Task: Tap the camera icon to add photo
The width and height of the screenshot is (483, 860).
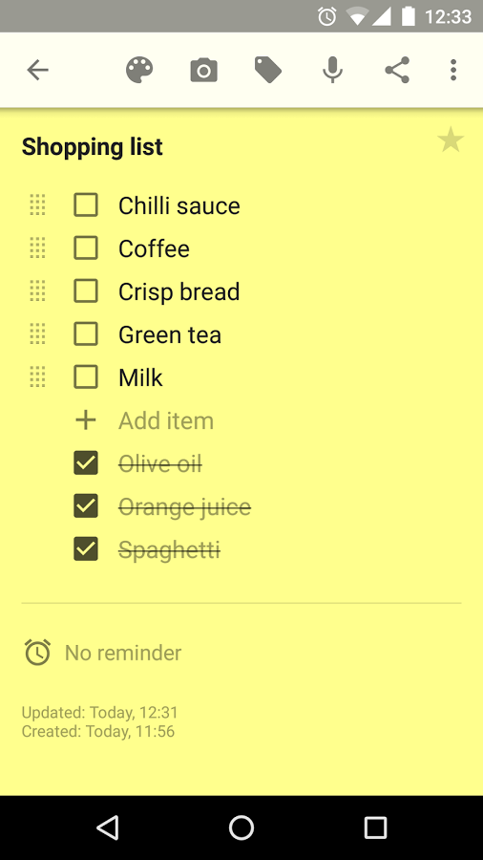Action: click(x=203, y=71)
